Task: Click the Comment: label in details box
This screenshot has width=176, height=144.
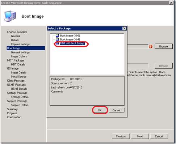Action: pos(57,92)
